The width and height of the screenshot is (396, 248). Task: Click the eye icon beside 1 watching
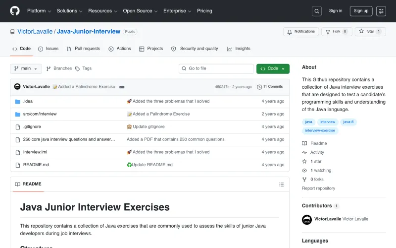(304, 171)
